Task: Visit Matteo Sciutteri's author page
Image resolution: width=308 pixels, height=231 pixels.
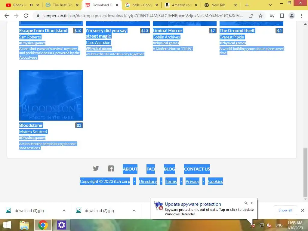Action: (x=33, y=132)
